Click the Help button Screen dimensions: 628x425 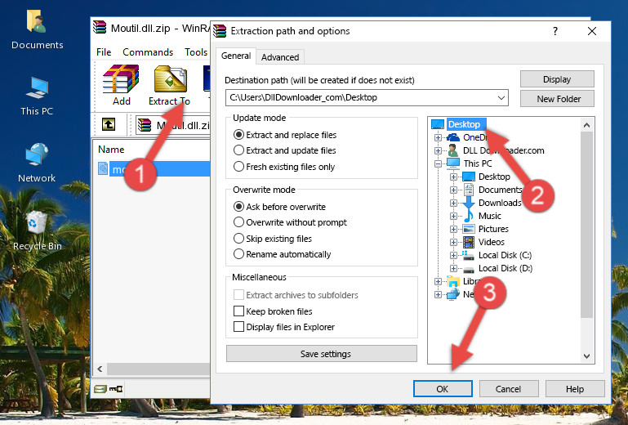575,389
